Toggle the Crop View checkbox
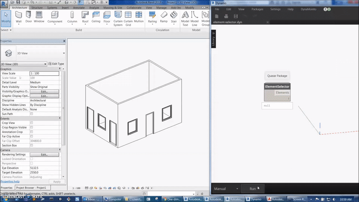Image resolution: width=359 pixels, height=202 pixels. [x=31, y=123]
